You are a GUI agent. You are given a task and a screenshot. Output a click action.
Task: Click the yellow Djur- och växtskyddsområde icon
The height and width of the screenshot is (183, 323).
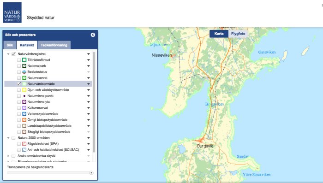[x=24, y=90]
